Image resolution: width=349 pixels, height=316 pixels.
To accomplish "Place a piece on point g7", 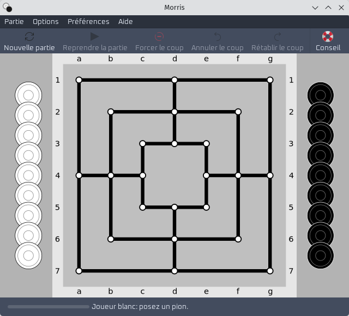I will point(270,271).
